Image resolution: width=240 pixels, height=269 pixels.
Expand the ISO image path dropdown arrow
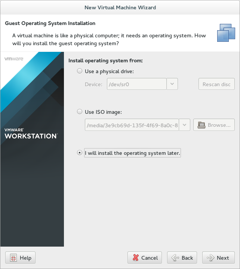(184, 125)
